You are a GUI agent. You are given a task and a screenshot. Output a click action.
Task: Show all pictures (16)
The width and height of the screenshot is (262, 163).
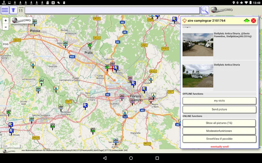coord(219,123)
